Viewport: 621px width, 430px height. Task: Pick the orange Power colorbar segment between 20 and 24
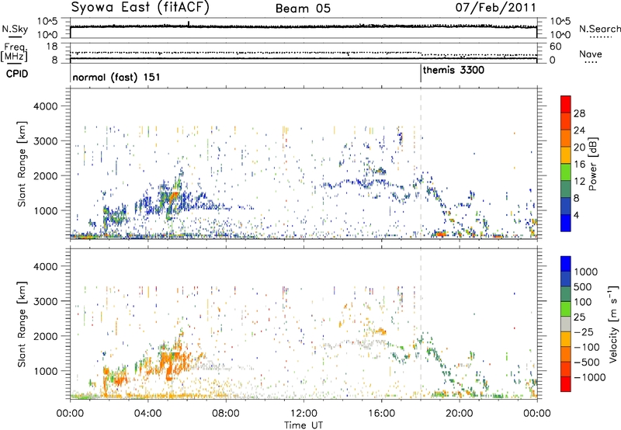click(x=566, y=138)
